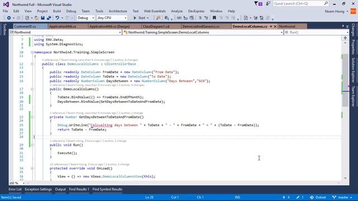Click the vertical scrollbar thumb
The image size is (358, 201).
345,80
